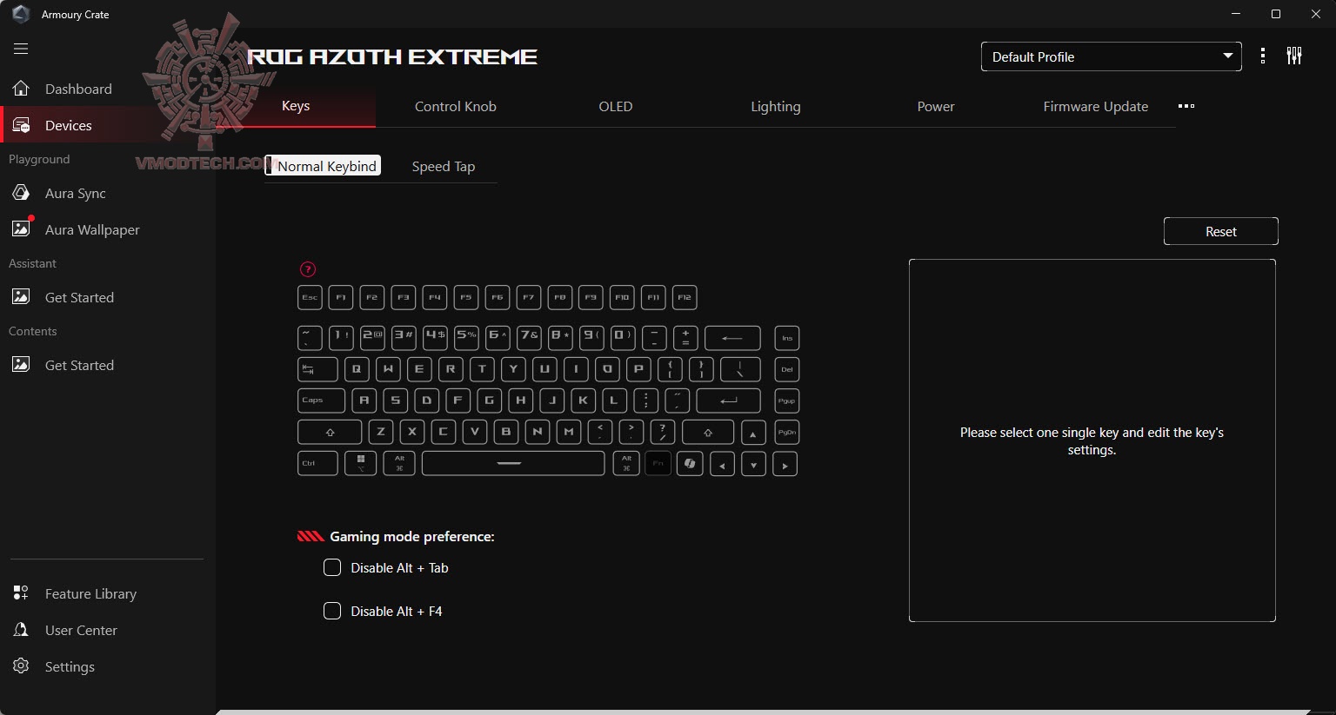Switch to the OLED tab
The image size is (1336, 715).
point(616,106)
